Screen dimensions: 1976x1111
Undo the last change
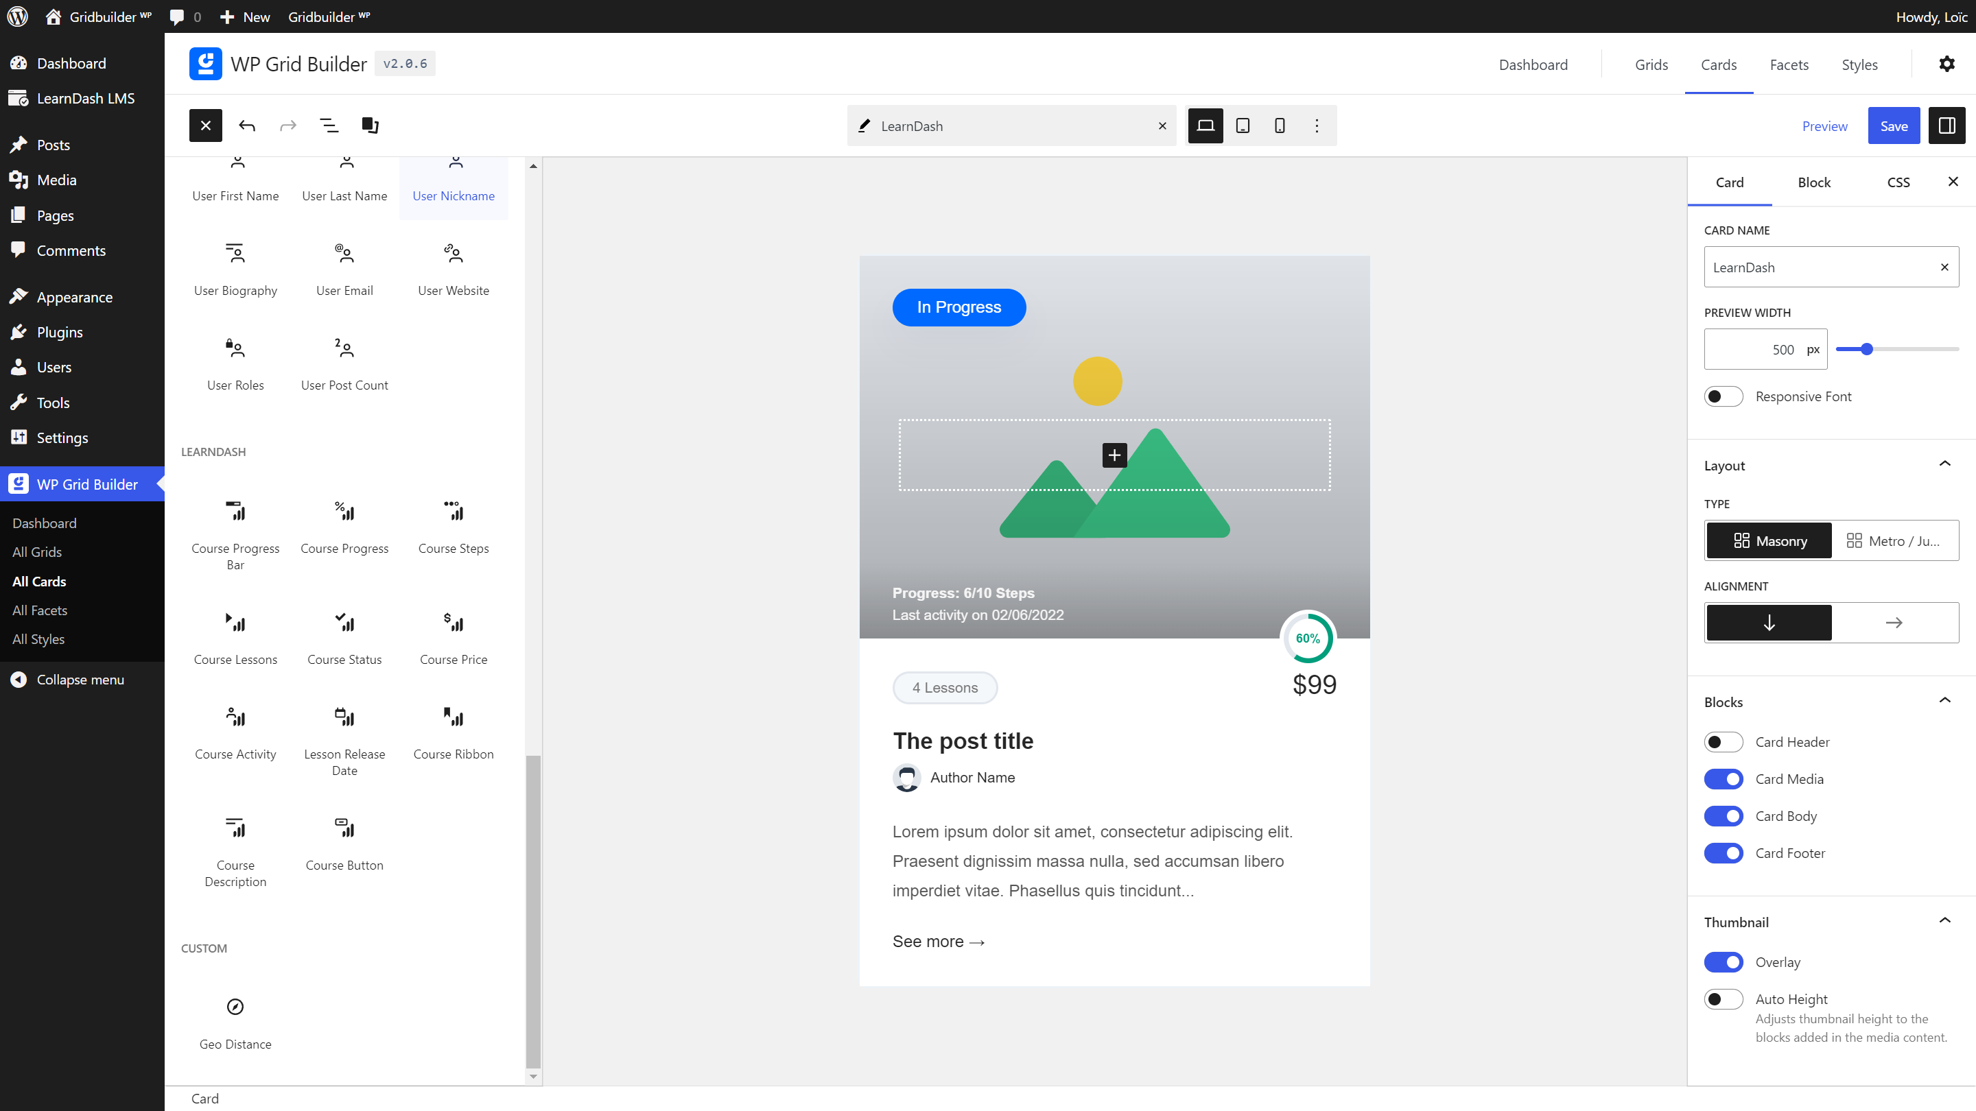247,125
